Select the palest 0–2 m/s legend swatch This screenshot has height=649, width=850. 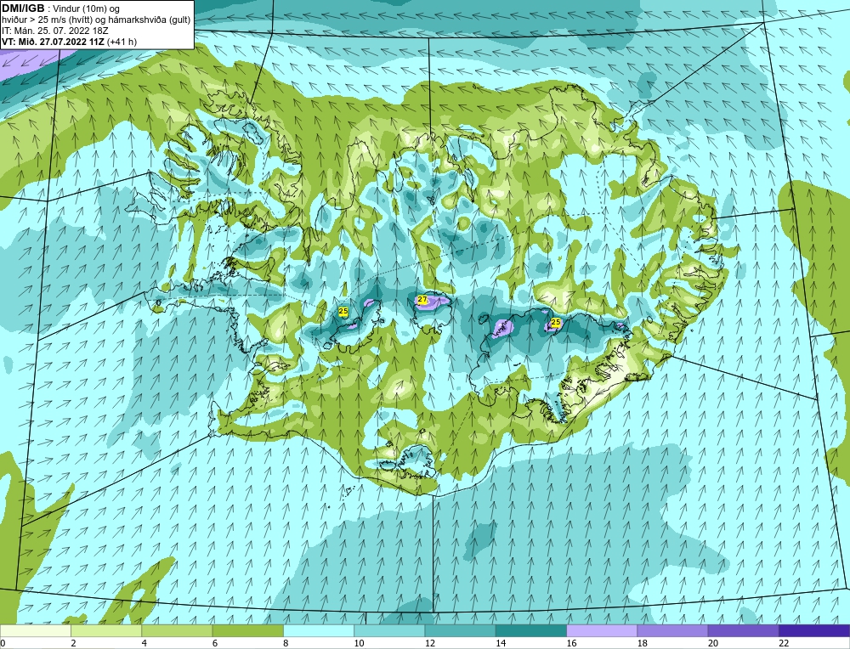[x=35, y=630]
